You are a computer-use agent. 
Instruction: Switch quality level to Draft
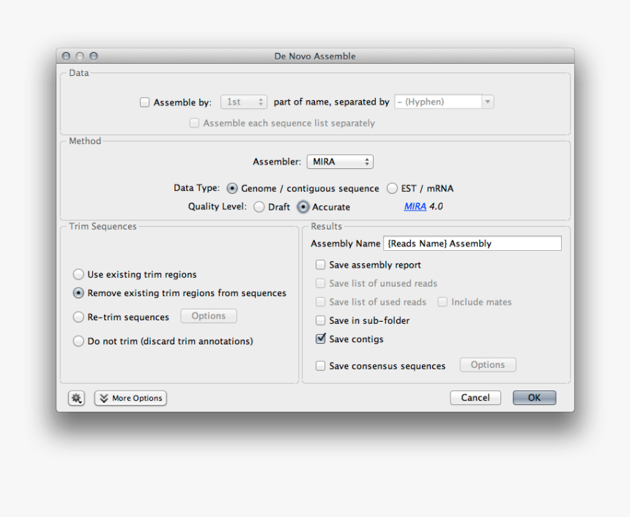point(259,207)
